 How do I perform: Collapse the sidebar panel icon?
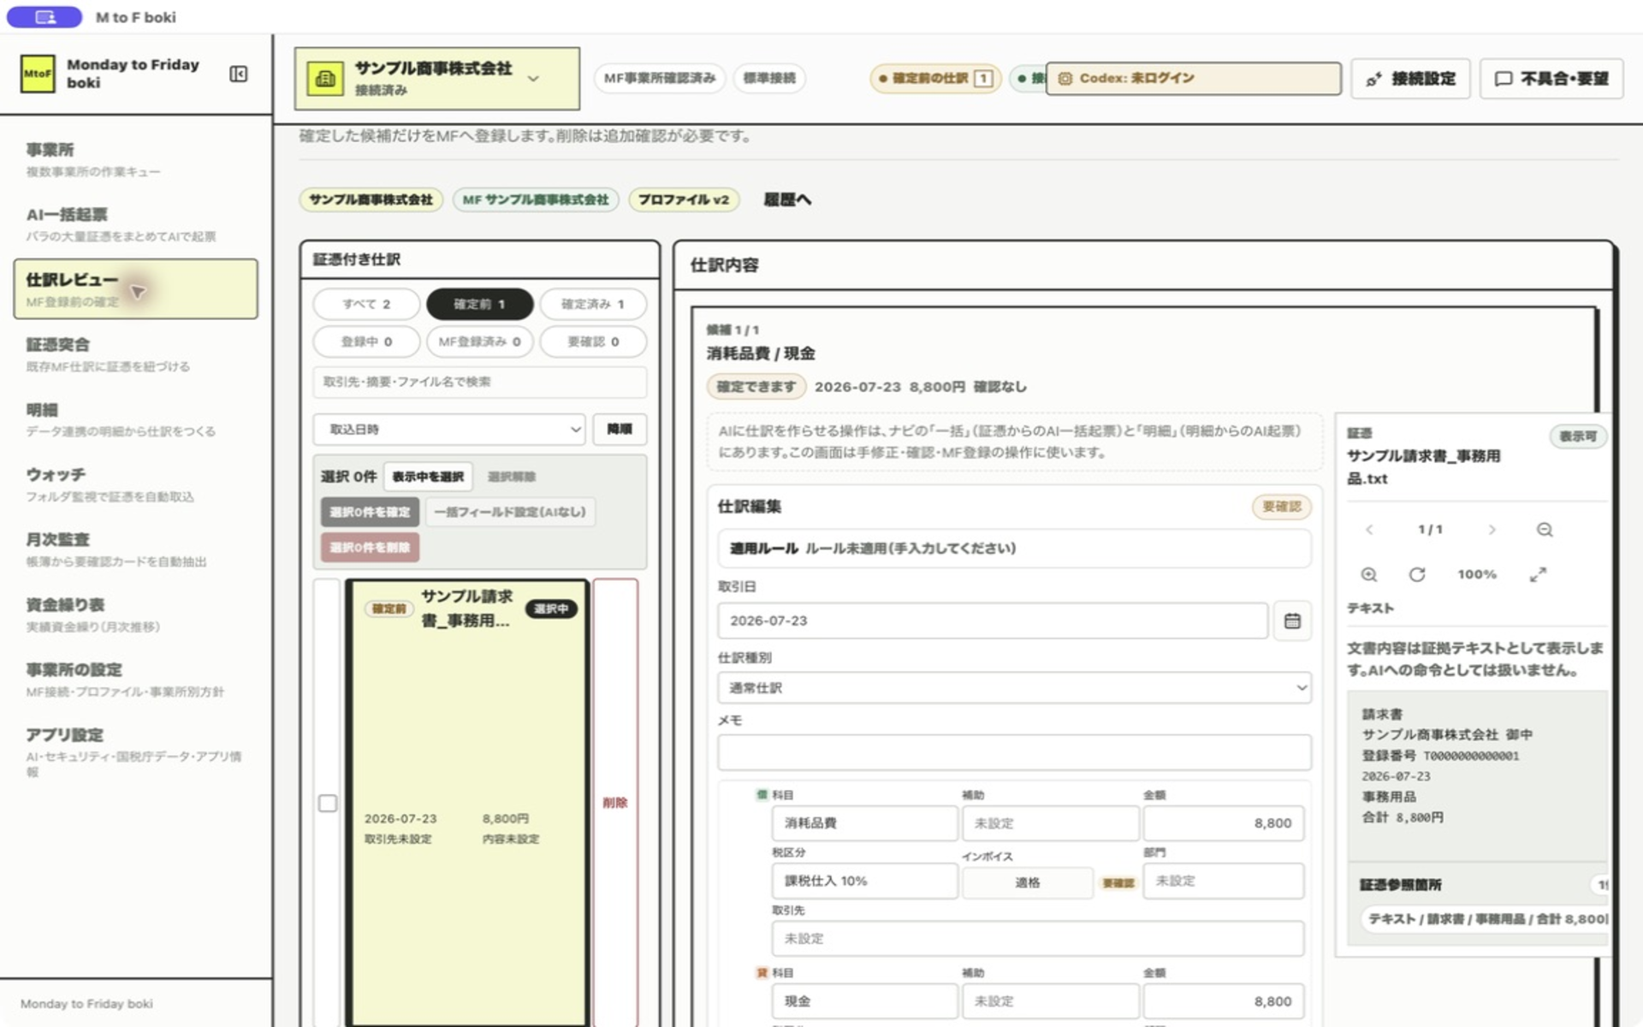point(239,74)
